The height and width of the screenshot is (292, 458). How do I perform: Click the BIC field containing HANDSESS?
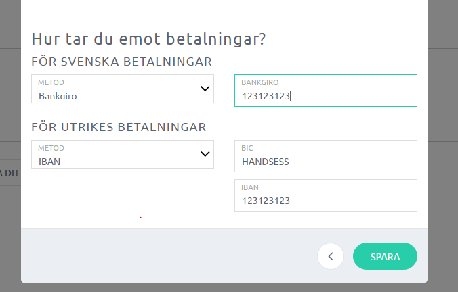click(325, 162)
